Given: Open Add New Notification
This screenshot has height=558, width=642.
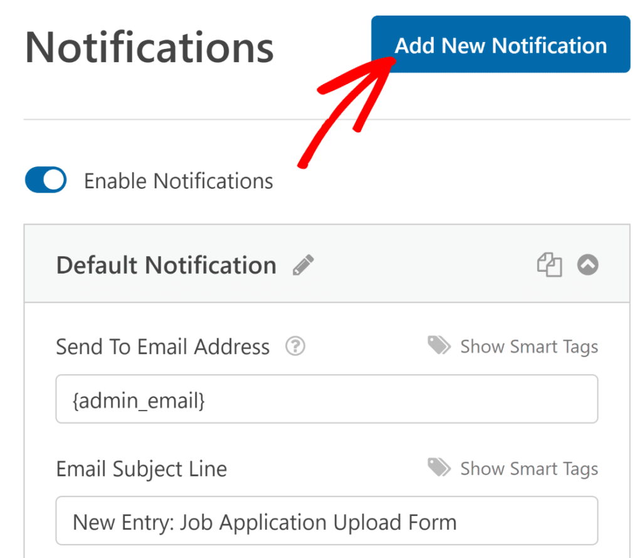Looking at the screenshot, I should tap(500, 45).
